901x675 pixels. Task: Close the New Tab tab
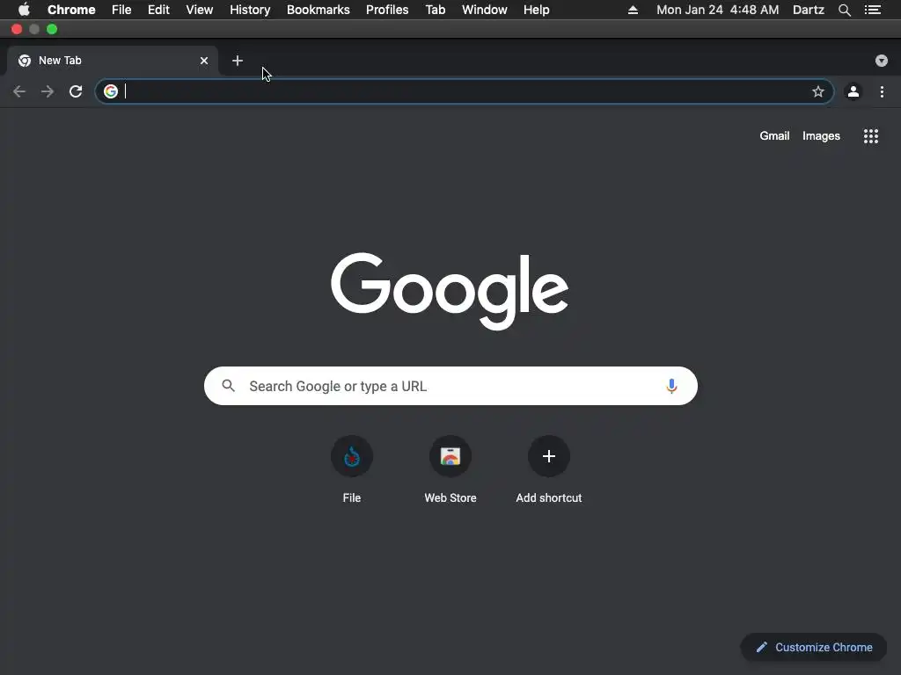(x=204, y=61)
